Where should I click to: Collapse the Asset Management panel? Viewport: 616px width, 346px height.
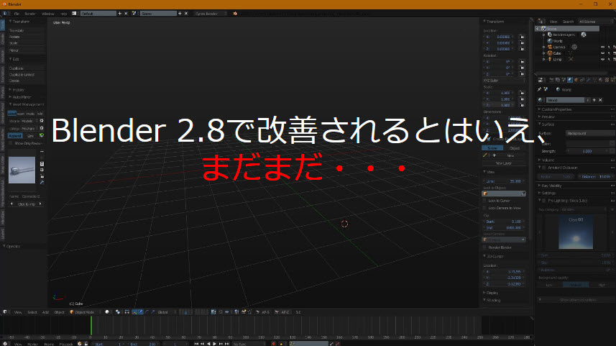coord(27,104)
